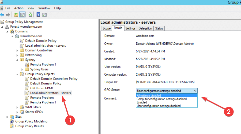Expand the Networking node
The height and width of the screenshot is (134, 241).
point(17,55)
